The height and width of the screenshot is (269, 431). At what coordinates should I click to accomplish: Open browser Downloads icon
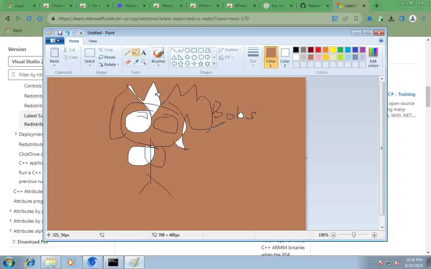pos(391,19)
